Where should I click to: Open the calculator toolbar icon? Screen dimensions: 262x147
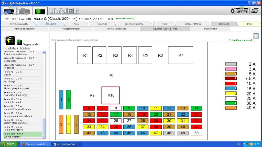pos(70,11)
